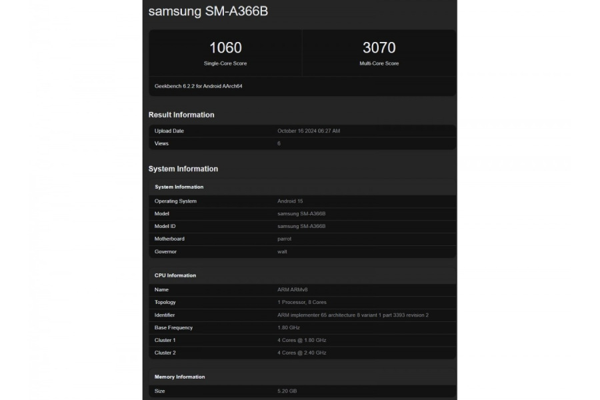Screen dimensions: 600x400
Task: Select the Cluster 2 row
Action: 300,353
